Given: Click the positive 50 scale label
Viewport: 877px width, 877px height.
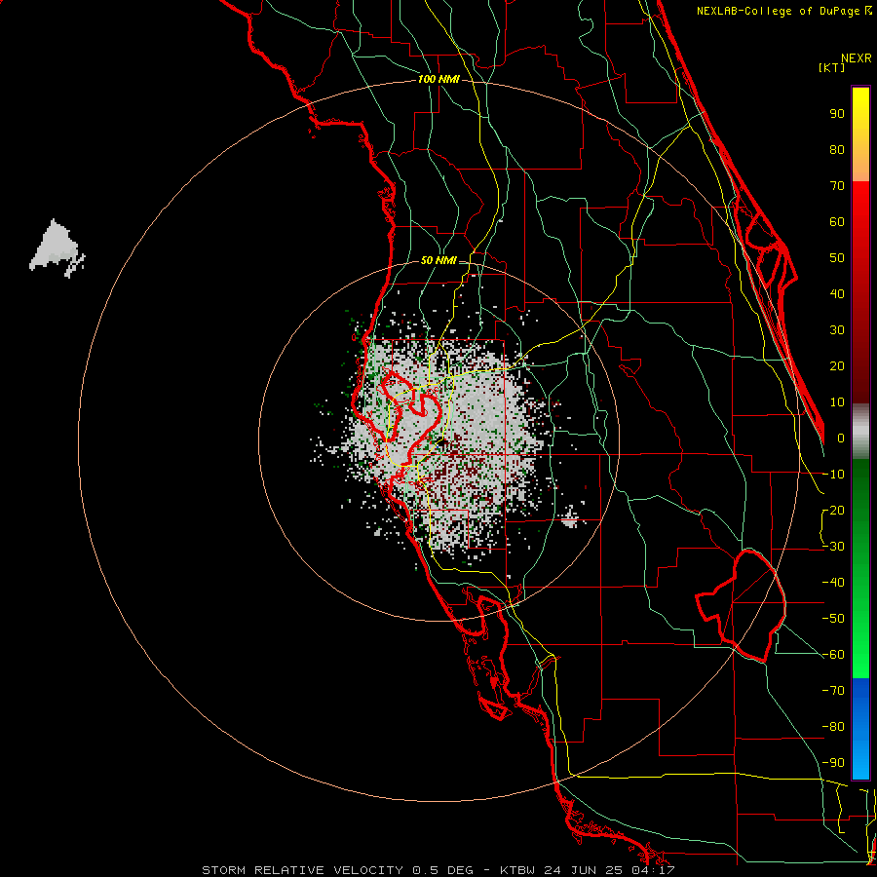Looking at the screenshot, I should 837,258.
